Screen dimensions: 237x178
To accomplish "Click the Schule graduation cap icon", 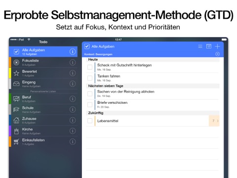I will [16, 109].
